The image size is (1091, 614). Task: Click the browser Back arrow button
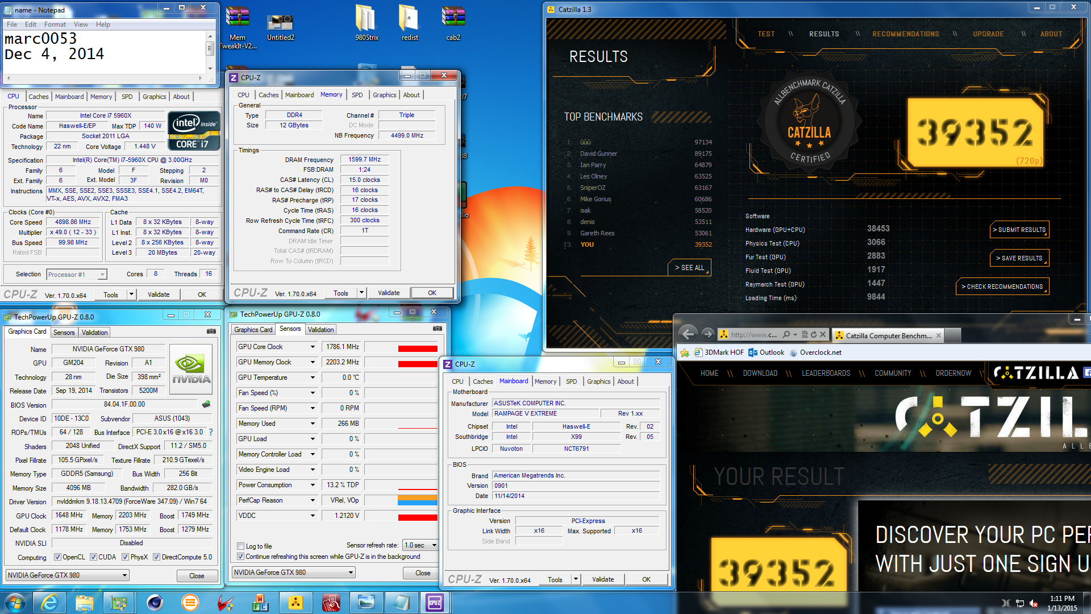pyautogui.click(x=688, y=334)
